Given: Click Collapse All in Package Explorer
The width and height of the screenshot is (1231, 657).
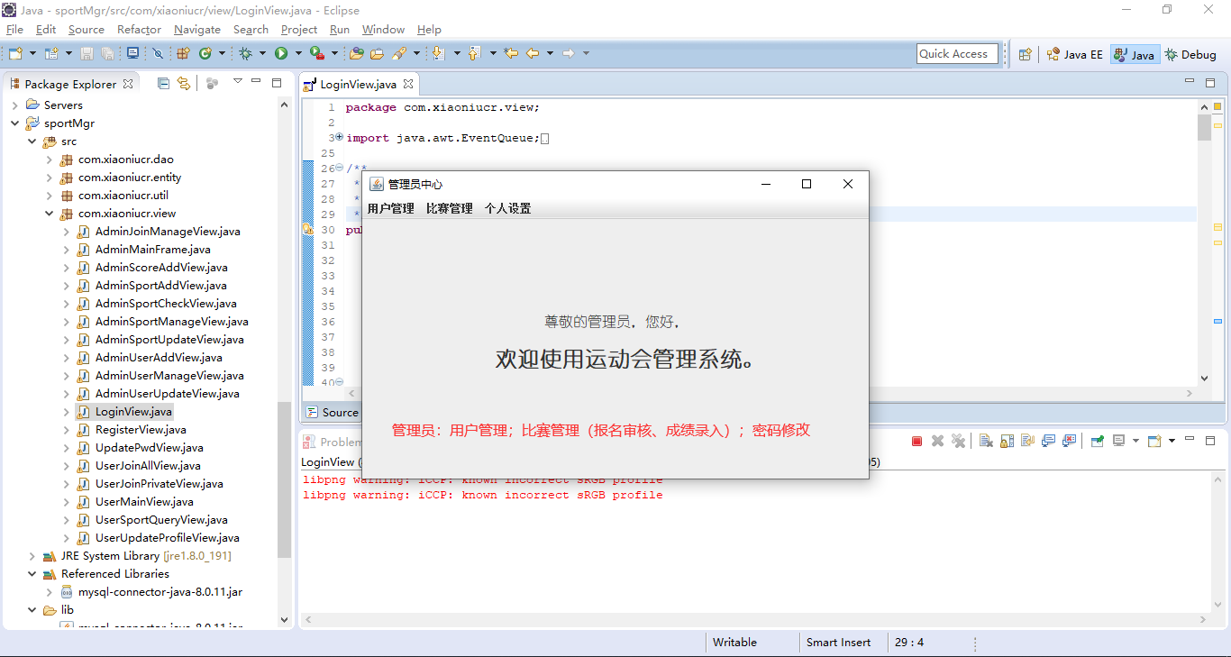Looking at the screenshot, I should pyautogui.click(x=163, y=83).
